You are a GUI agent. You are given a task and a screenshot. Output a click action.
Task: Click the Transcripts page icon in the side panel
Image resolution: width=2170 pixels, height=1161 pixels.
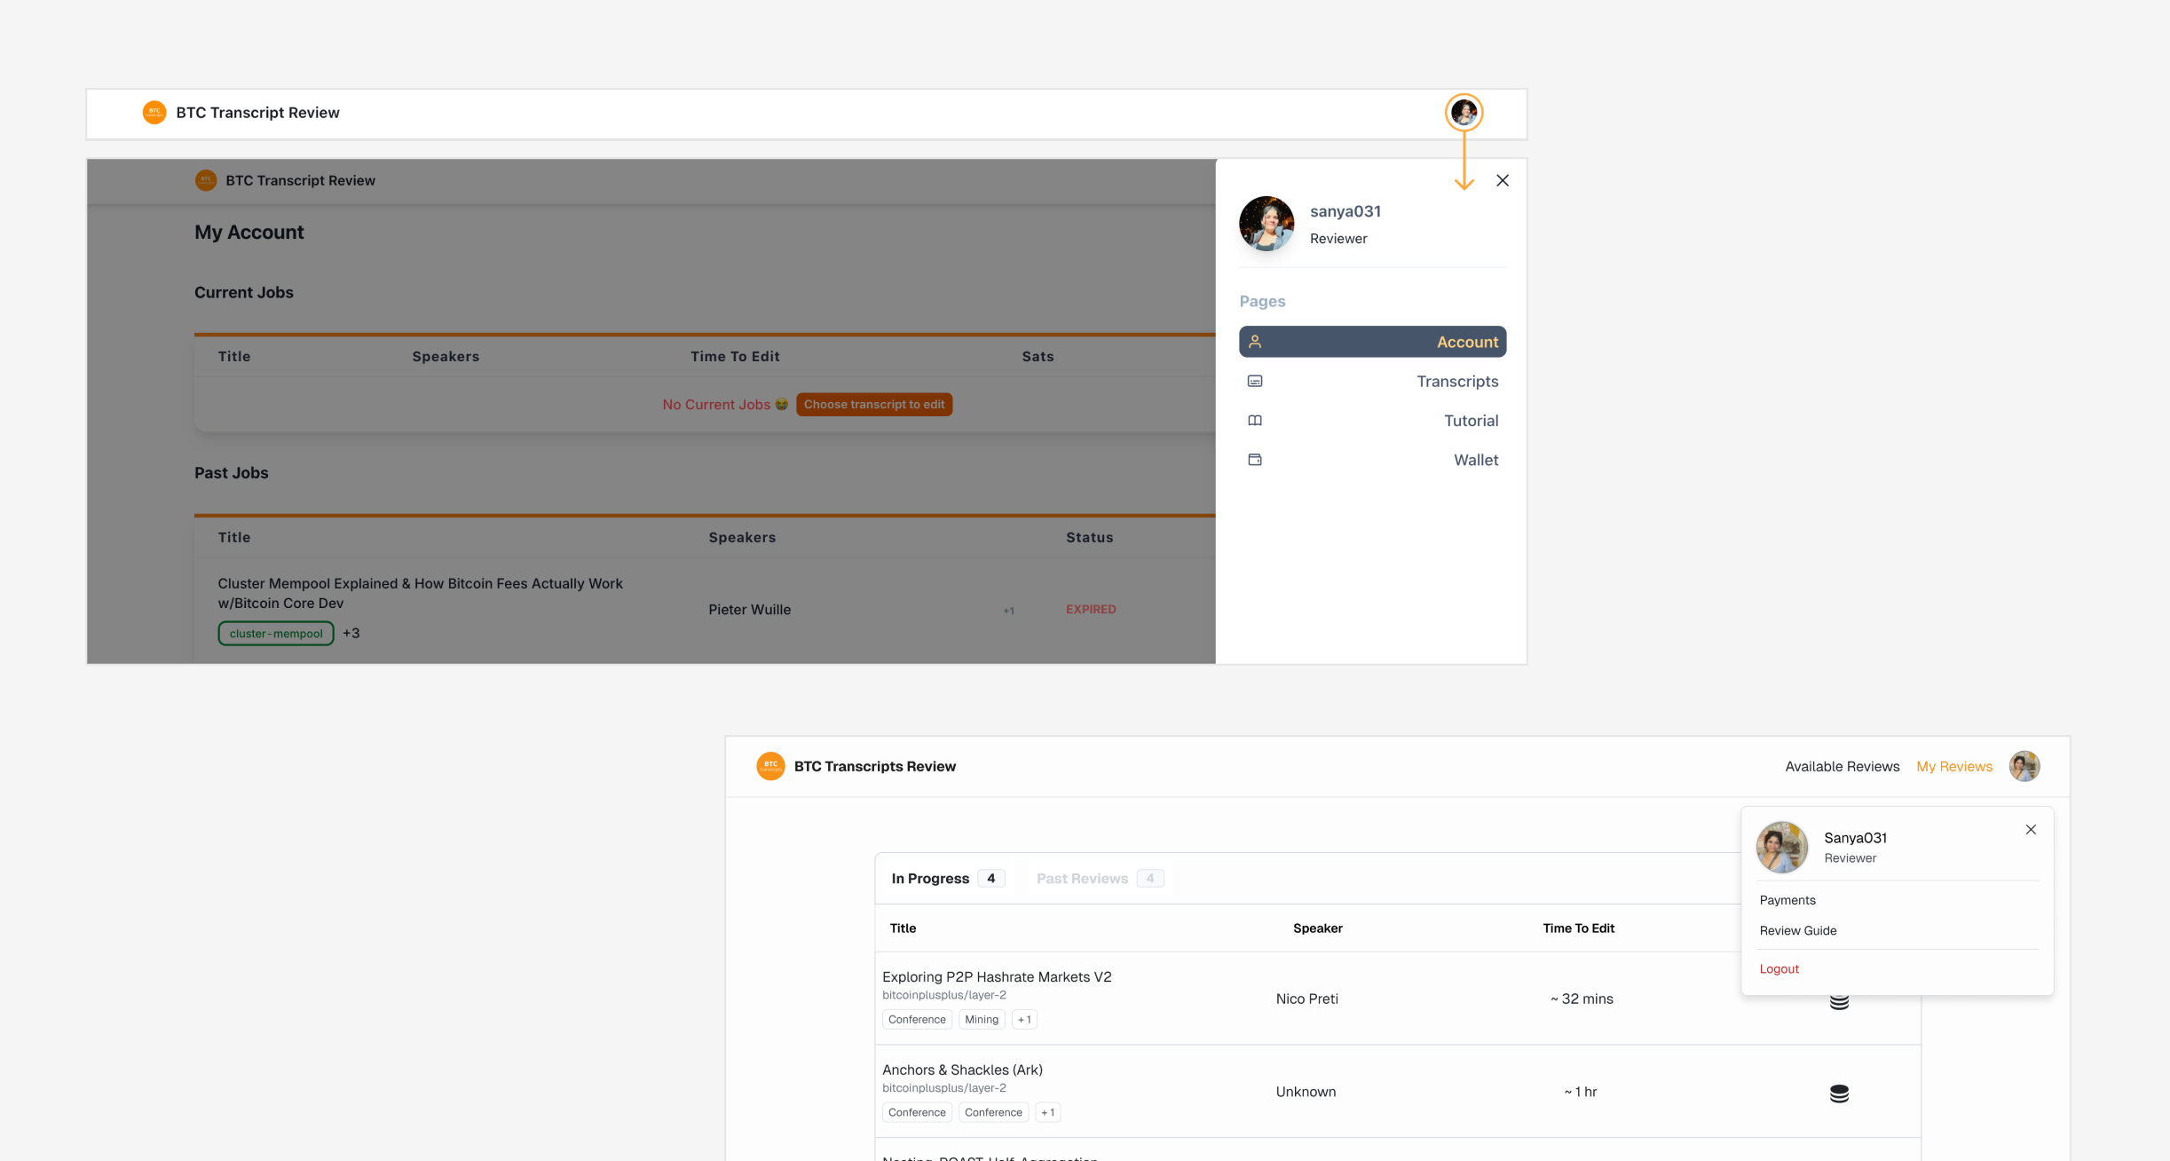pyautogui.click(x=1255, y=381)
